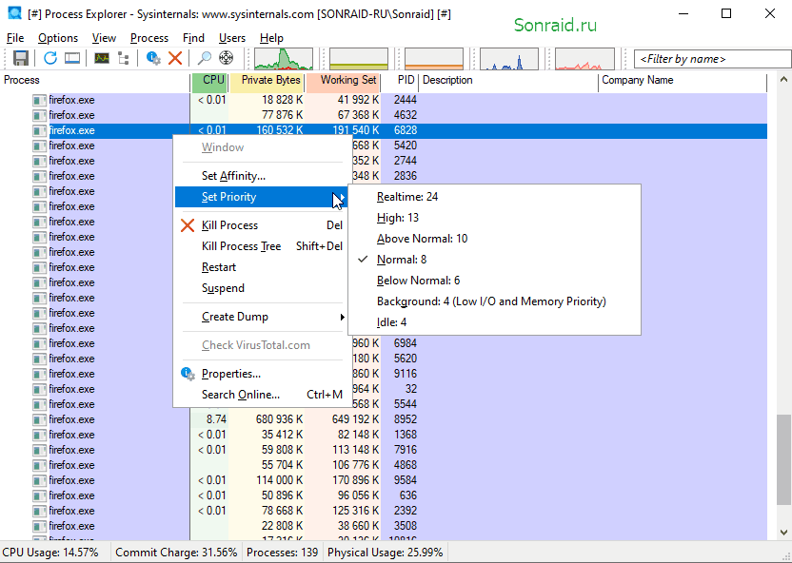Click the Refresh Now toolbar icon
Viewport: 792px width, 563px height.
click(x=50, y=59)
